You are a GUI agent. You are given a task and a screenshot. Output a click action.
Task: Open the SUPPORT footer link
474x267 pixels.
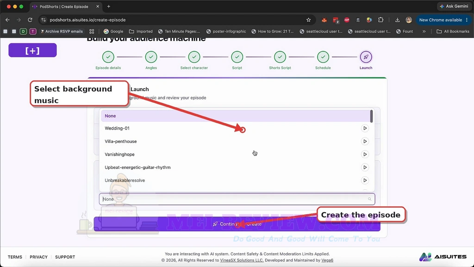[65, 257]
